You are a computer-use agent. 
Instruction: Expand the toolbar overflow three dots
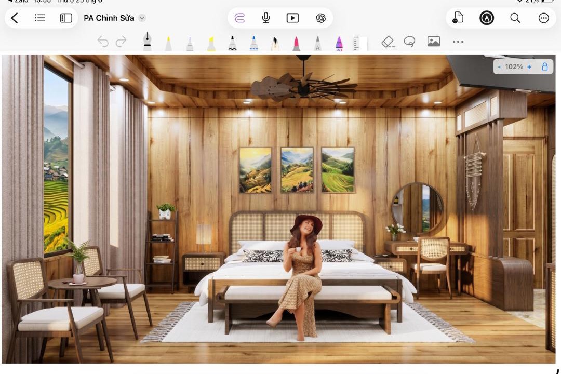(x=458, y=42)
